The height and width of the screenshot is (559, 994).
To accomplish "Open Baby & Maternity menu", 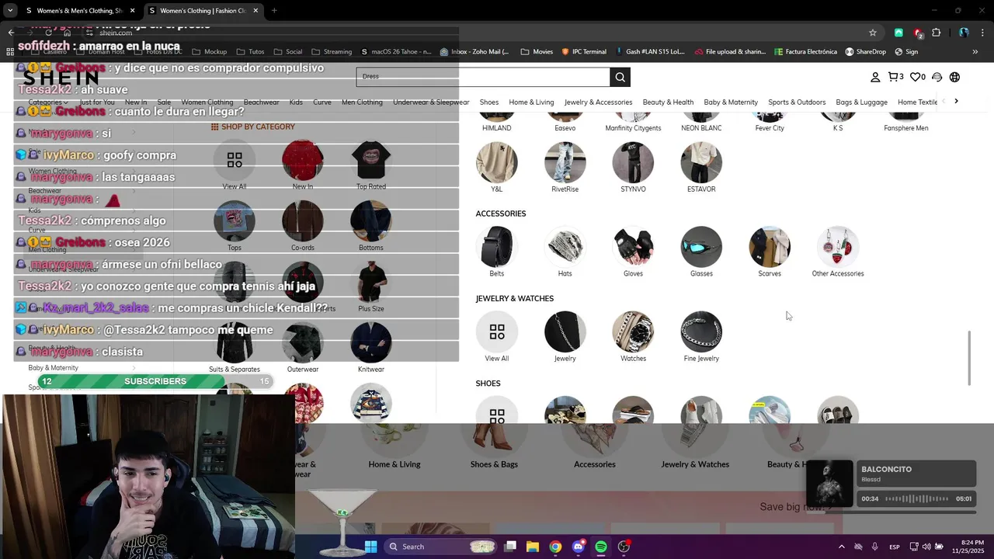I will pos(731,102).
